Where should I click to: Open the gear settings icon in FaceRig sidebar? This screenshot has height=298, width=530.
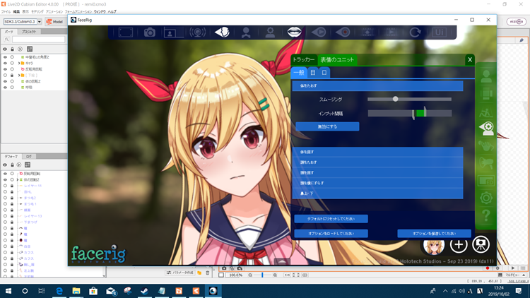pos(486,198)
